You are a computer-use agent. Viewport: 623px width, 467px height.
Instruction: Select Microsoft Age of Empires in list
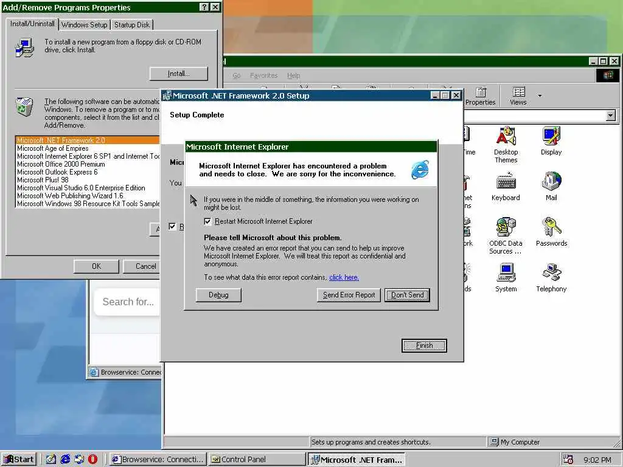pos(88,148)
